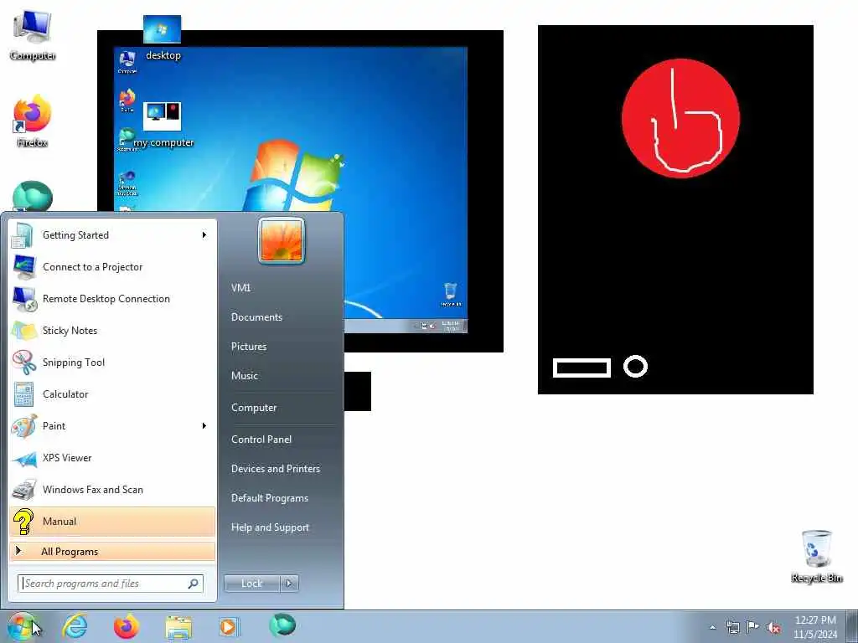The width and height of the screenshot is (858, 643).
Task: Click the taskbar clock showing 12:27 PM
Action: coord(815,627)
